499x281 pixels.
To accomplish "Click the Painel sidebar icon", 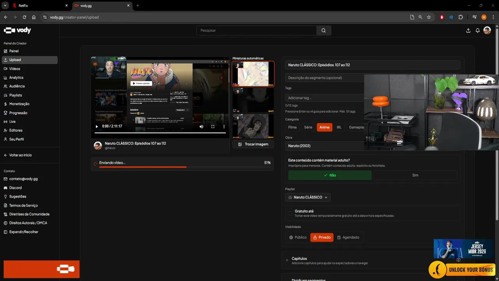I will point(5,51).
